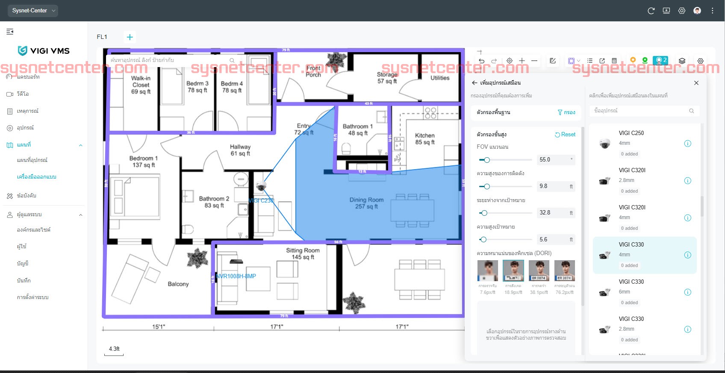Open the Sysnet-Center site dropdown

click(33, 11)
